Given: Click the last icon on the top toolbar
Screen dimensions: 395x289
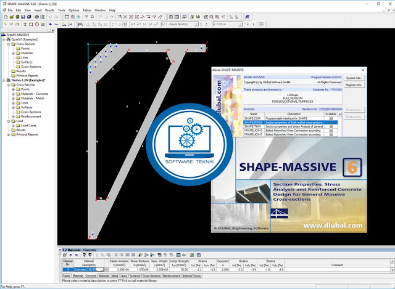Looking at the screenshot, I should pos(247,17).
